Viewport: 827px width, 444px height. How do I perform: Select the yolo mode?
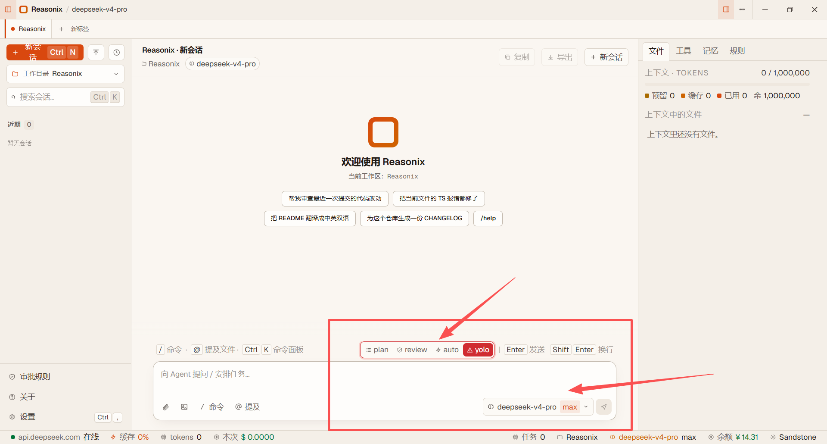478,350
